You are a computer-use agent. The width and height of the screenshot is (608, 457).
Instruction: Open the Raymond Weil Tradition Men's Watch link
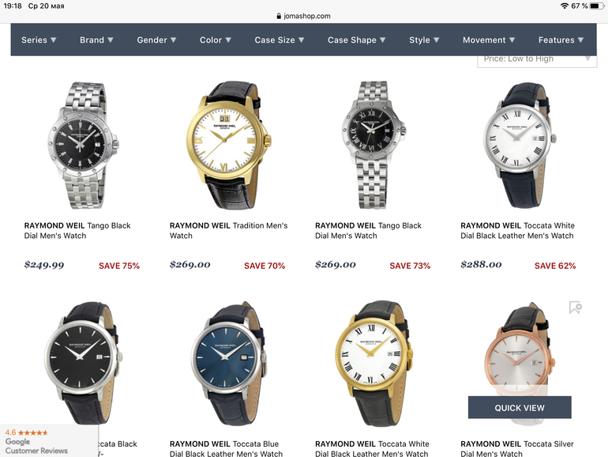(229, 231)
